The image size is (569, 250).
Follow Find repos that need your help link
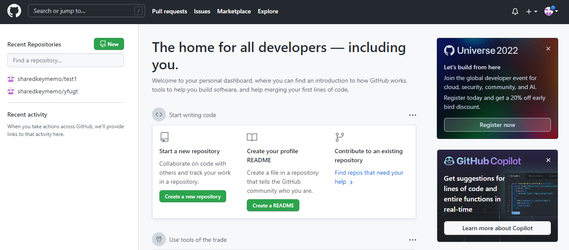click(369, 177)
